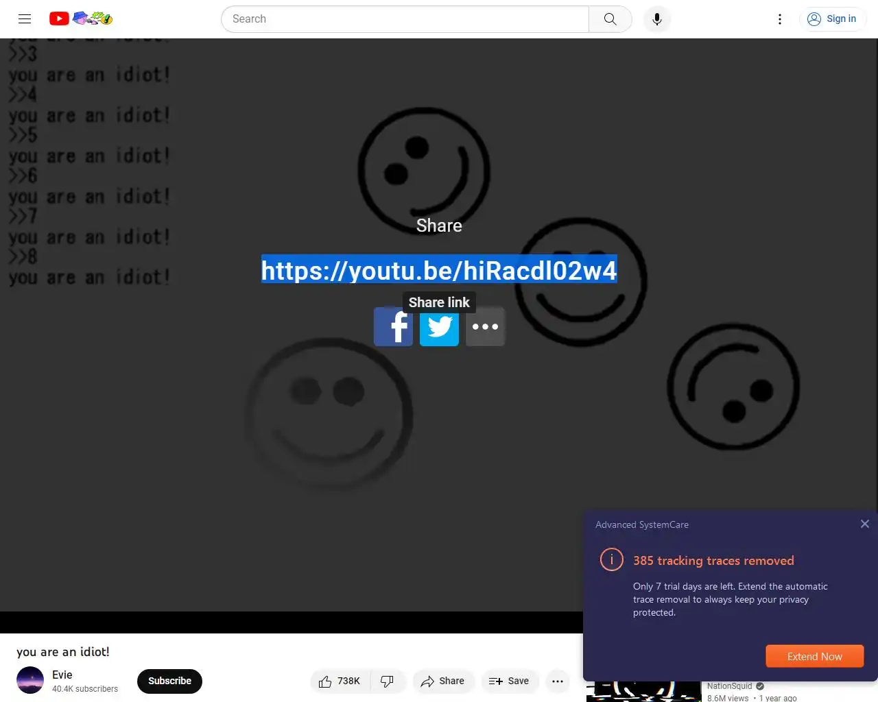Screen dimensions: 878x702
Task: Open the Evie channel name link
Action: 62,675
